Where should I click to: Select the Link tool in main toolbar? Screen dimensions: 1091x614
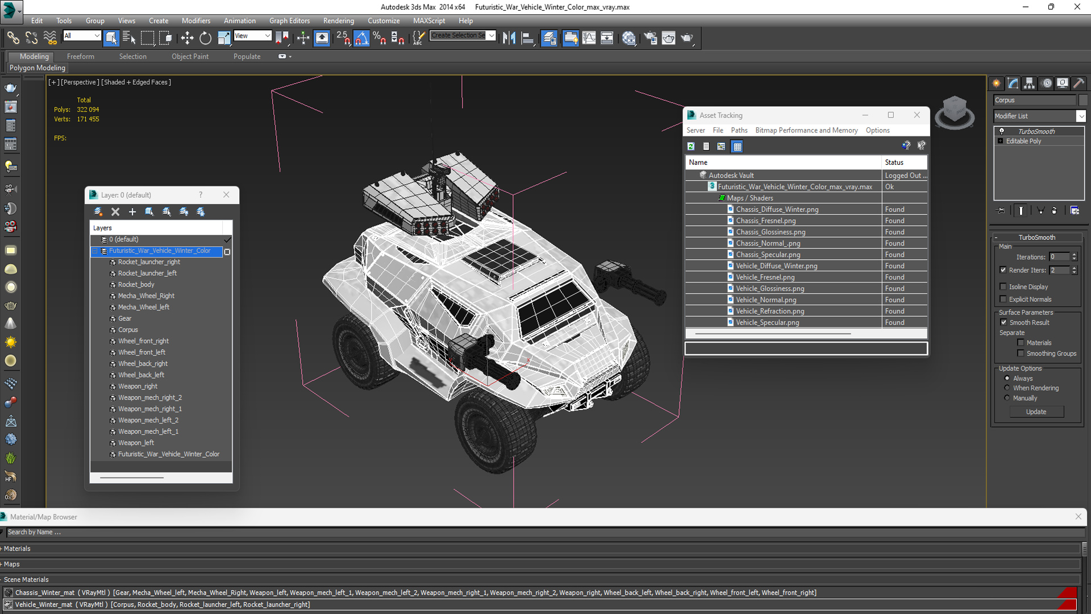[x=13, y=38]
